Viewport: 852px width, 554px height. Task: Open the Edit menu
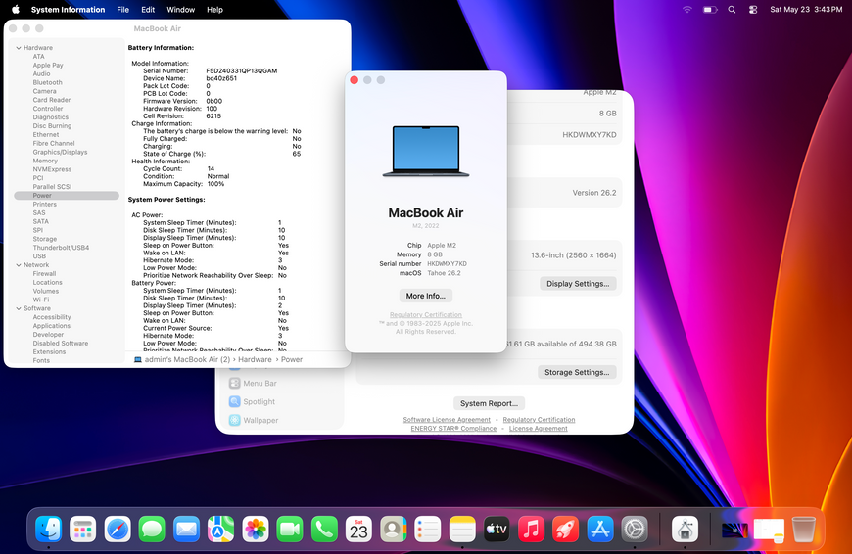click(148, 9)
